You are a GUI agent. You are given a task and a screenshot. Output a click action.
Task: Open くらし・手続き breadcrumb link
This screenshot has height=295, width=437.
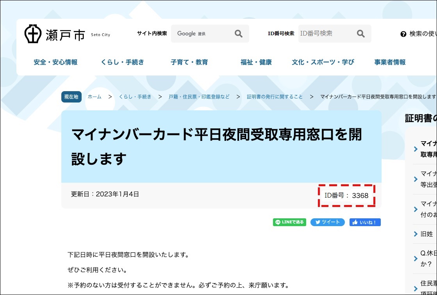(x=135, y=97)
